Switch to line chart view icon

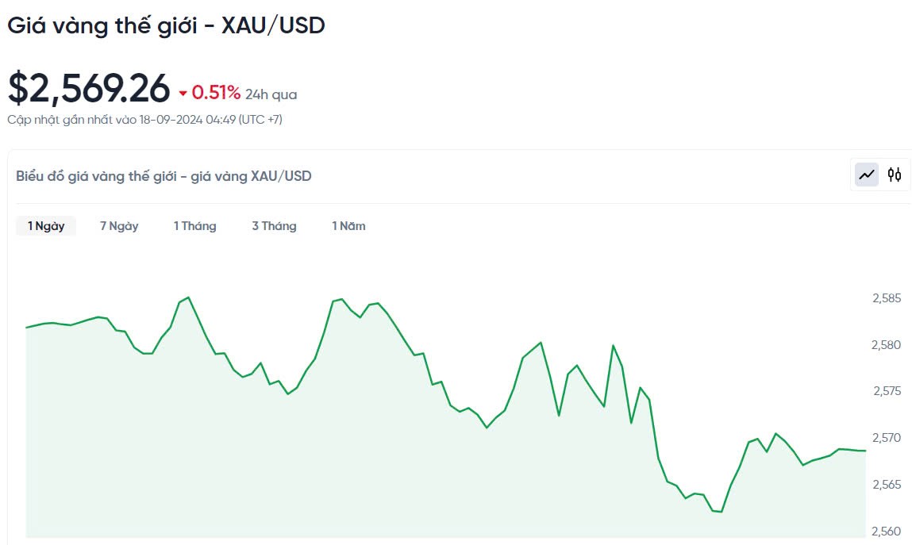point(867,175)
